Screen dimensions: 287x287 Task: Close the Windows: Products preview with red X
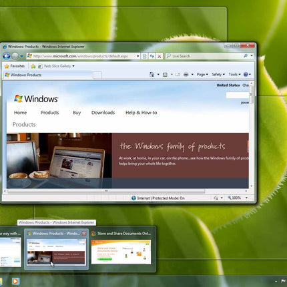tap(84, 234)
